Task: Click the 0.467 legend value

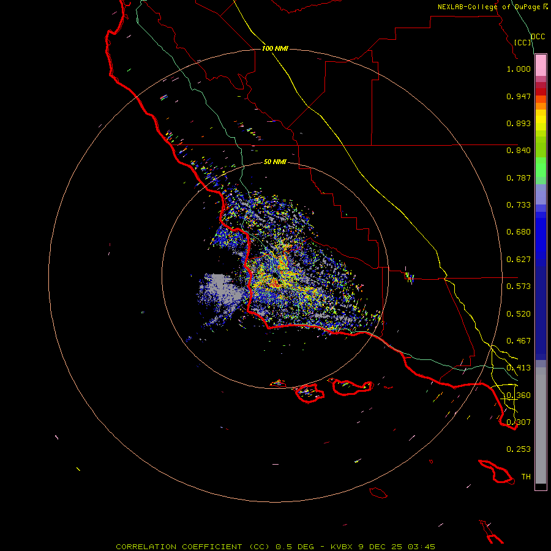Action: pos(519,341)
